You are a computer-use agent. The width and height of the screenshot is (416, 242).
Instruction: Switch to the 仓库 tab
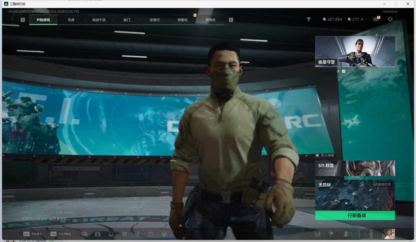pos(71,20)
